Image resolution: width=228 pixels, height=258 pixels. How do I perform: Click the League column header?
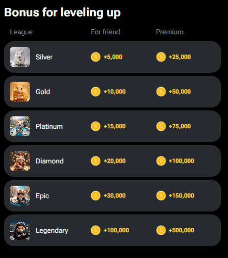pos(21,32)
